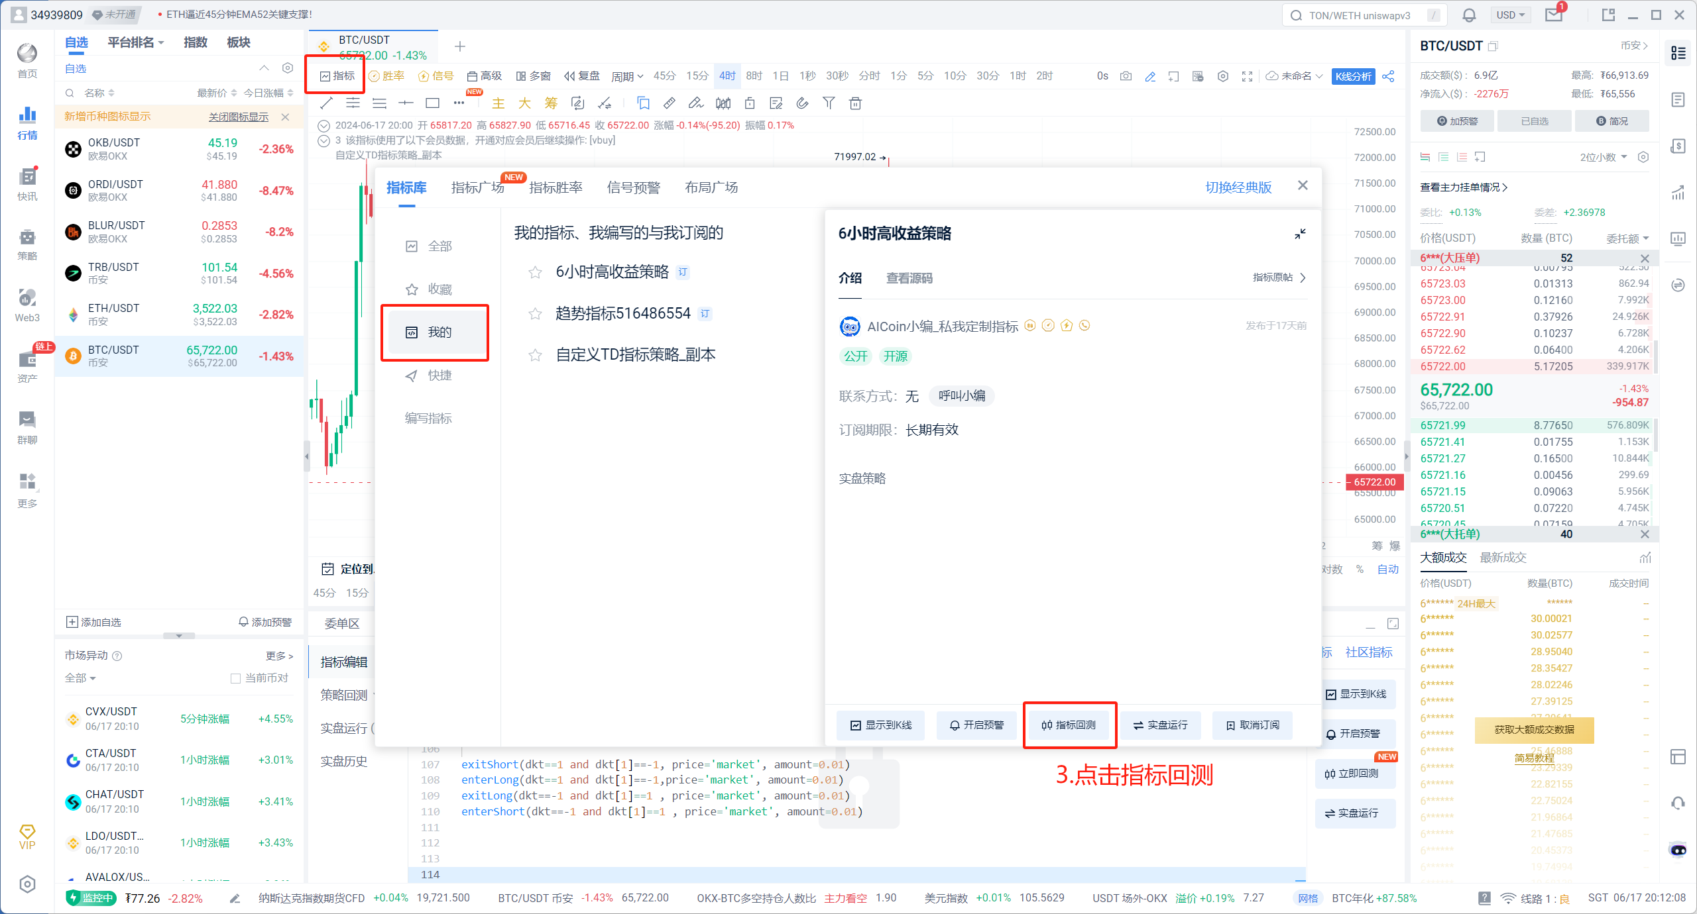Image resolution: width=1697 pixels, height=914 pixels.
Task: Switch to the 指标广场 tab
Action: 477,187
